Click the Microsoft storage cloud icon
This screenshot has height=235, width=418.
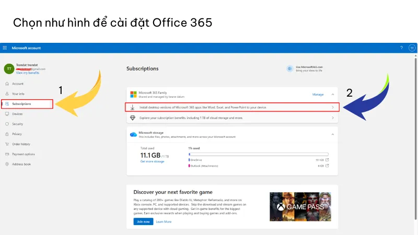tap(133, 134)
